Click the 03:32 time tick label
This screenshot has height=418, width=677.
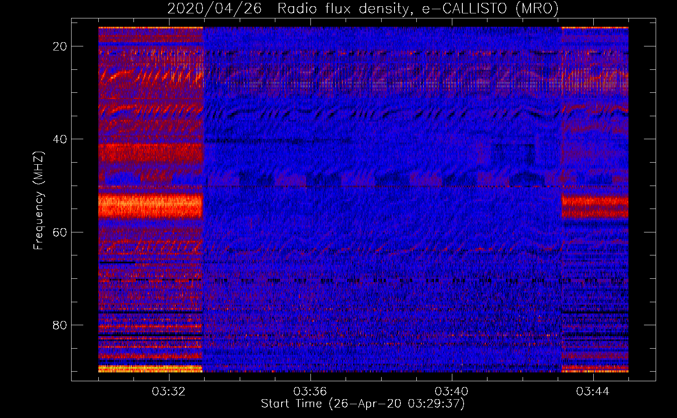click(169, 392)
